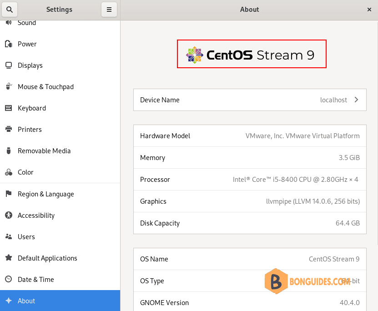Click the Date & Time clock icon
Viewport: 378px width, 311px height.
click(9, 279)
